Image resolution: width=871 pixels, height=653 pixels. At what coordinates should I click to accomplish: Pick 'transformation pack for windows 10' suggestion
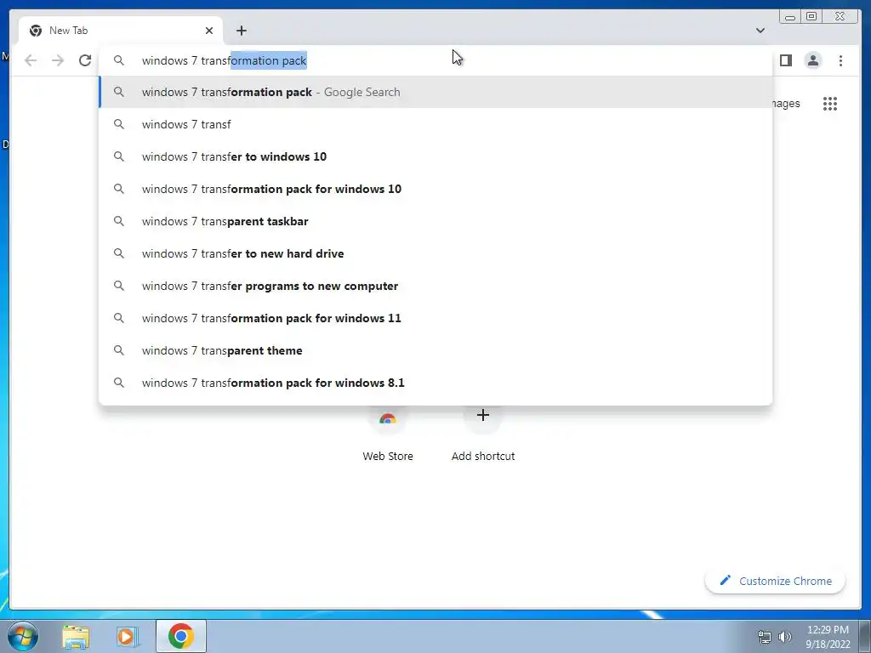click(x=436, y=189)
